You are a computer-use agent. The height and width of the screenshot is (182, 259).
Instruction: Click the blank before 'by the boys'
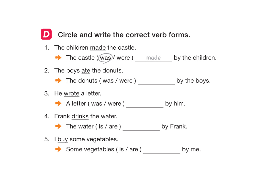point(156,81)
